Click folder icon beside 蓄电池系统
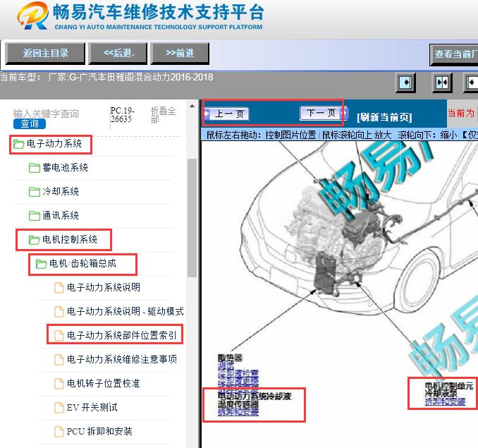 34,168
